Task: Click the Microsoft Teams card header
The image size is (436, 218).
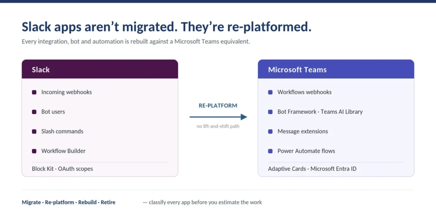Action: (x=336, y=69)
